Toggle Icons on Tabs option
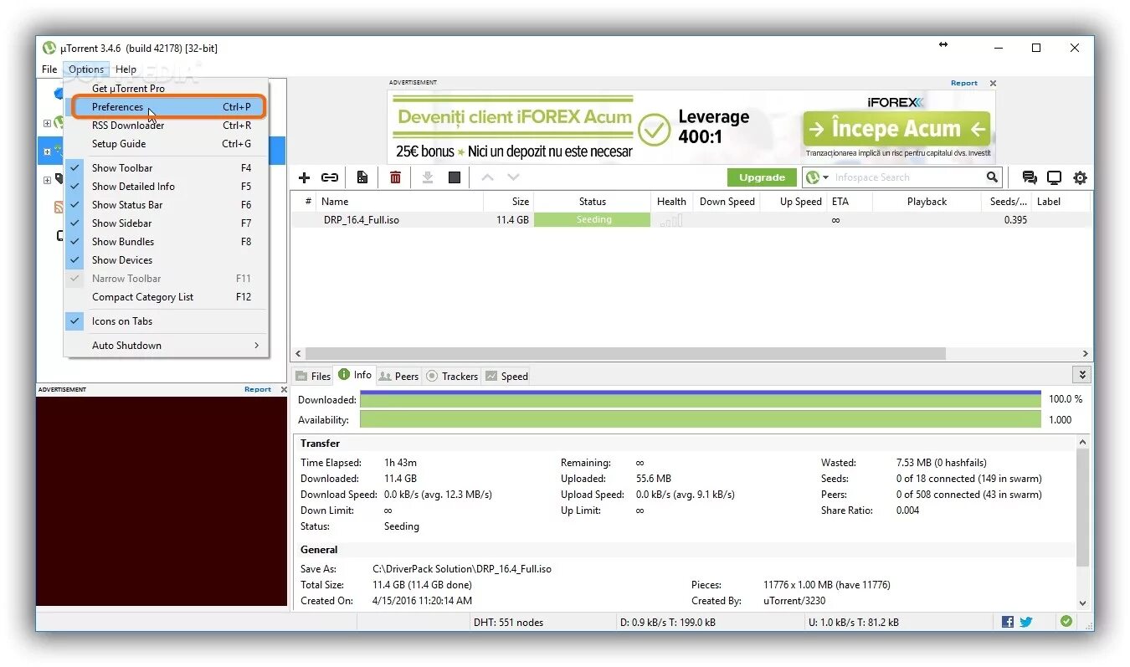 click(x=166, y=321)
